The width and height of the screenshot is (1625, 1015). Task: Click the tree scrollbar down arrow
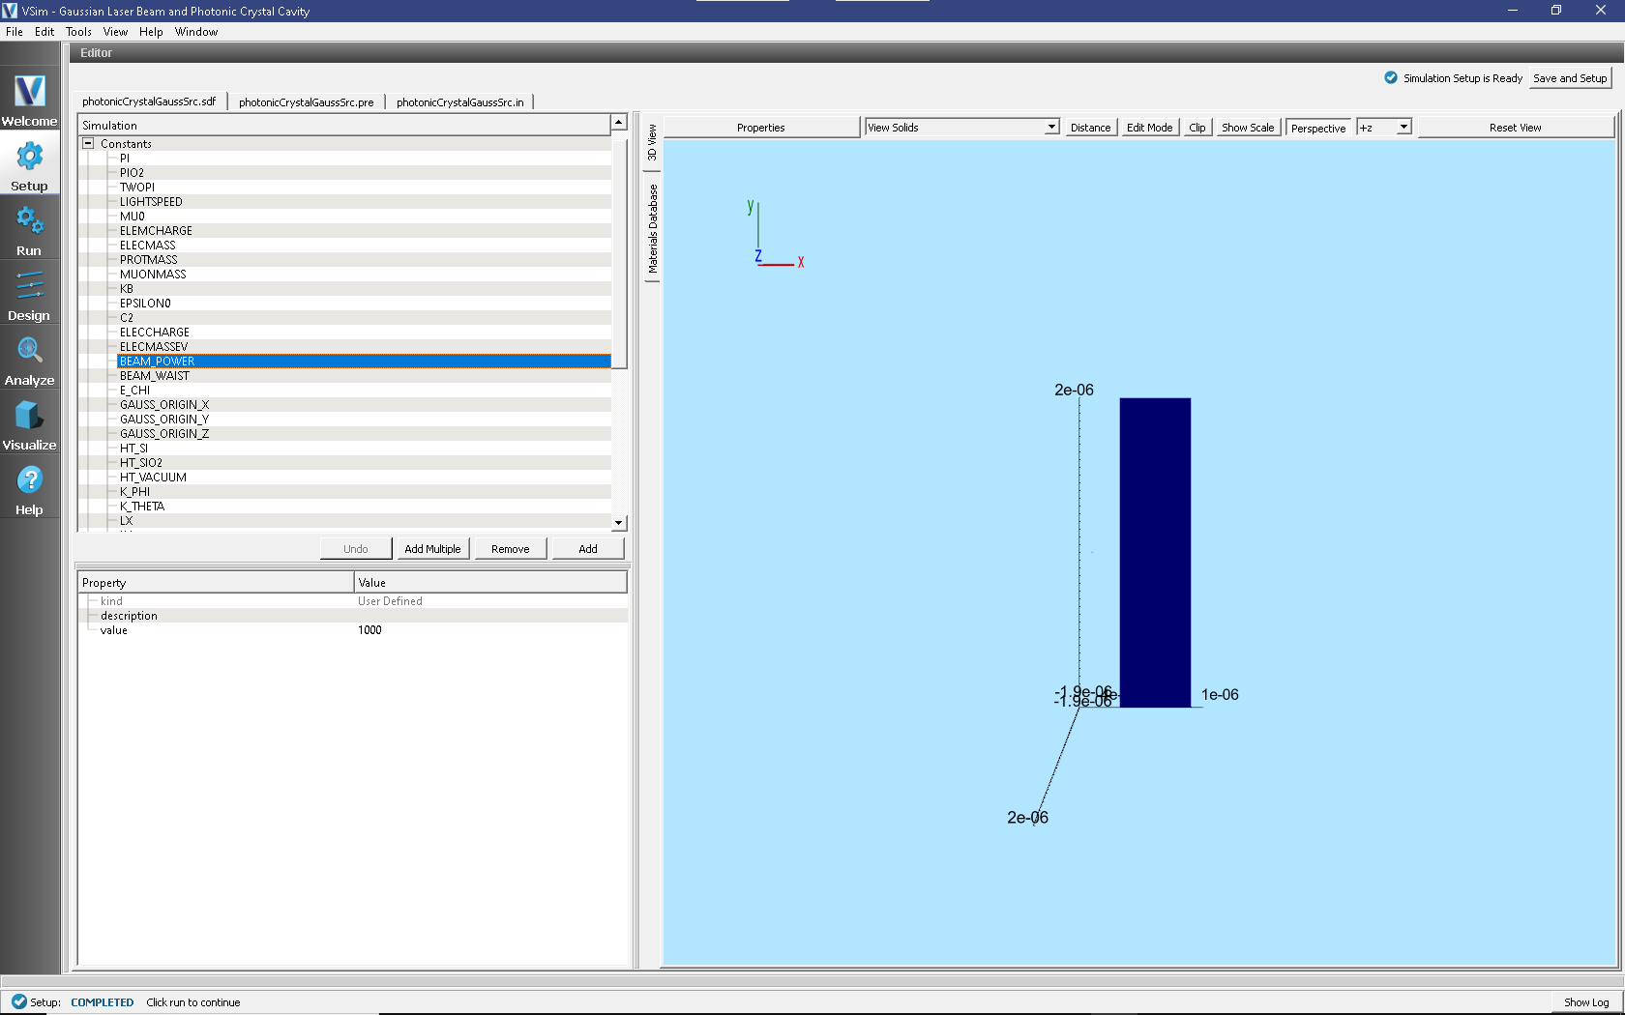[619, 523]
